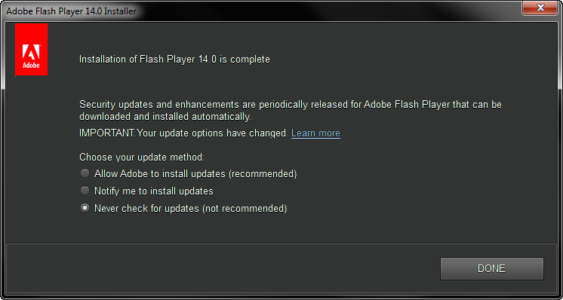Click the '(recommended)' text of the first option

coord(263,174)
